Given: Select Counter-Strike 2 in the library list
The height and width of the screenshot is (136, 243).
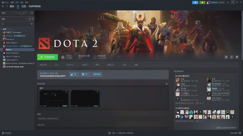Looking at the screenshot, I should [17, 46].
